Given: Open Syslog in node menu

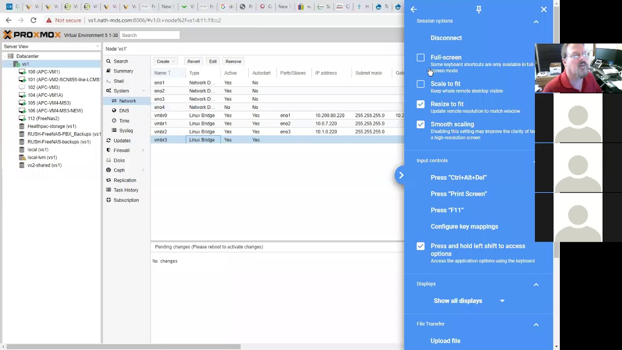Looking at the screenshot, I should coord(126,130).
